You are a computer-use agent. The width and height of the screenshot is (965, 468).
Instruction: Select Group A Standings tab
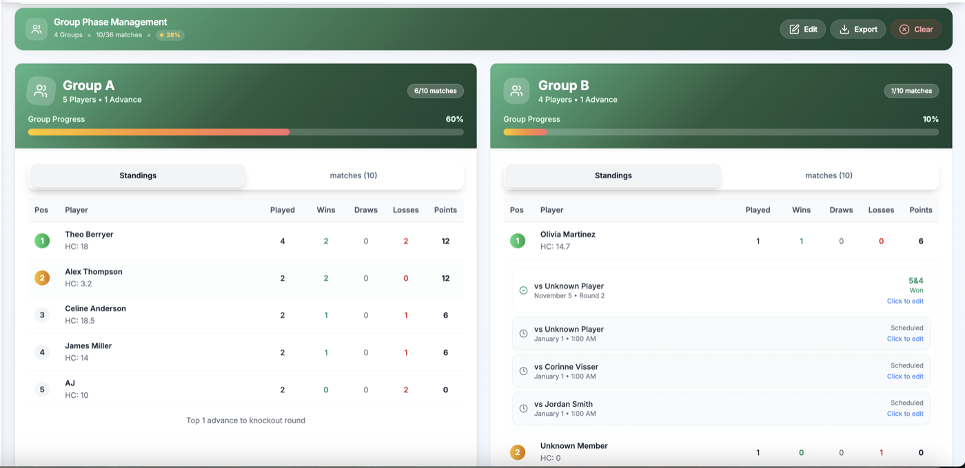[x=138, y=175]
